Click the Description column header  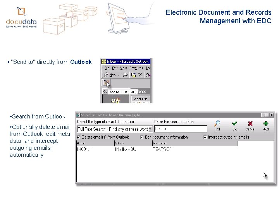195,144
